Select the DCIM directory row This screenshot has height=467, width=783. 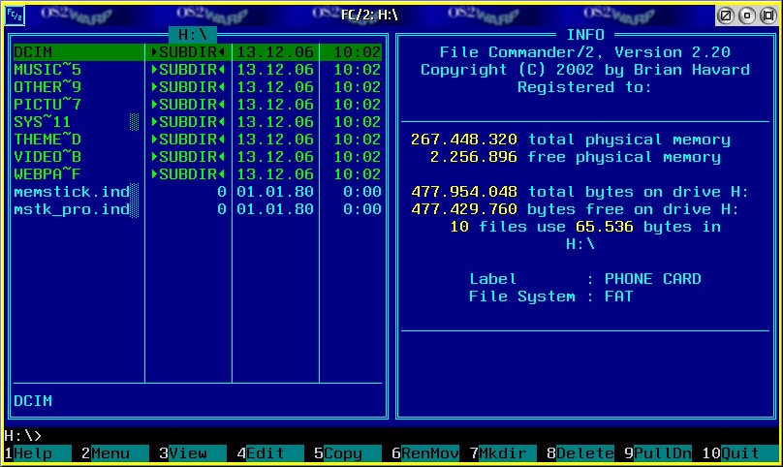click(198, 52)
